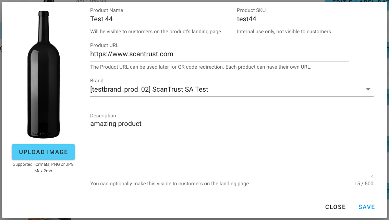Click the Description field label
Image resolution: width=389 pixels, height=220 pixels.
coord(103,115)
